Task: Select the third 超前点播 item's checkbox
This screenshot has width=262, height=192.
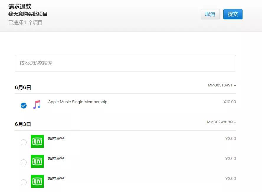Action: (24, 182)
